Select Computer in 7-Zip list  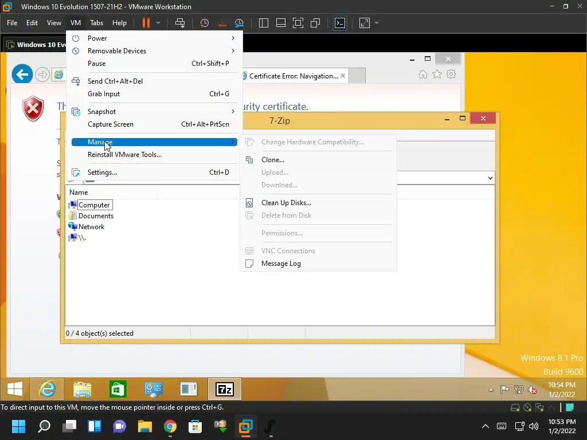click(90, 205)
